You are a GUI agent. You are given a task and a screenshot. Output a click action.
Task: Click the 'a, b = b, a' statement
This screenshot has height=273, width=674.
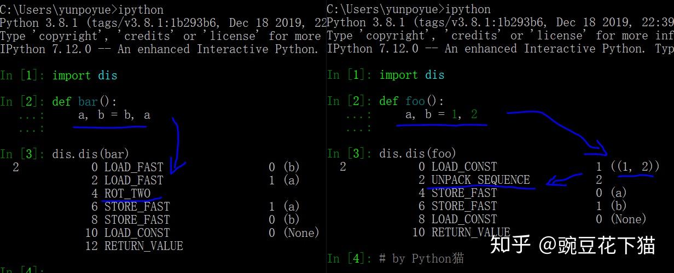(114, 115)
